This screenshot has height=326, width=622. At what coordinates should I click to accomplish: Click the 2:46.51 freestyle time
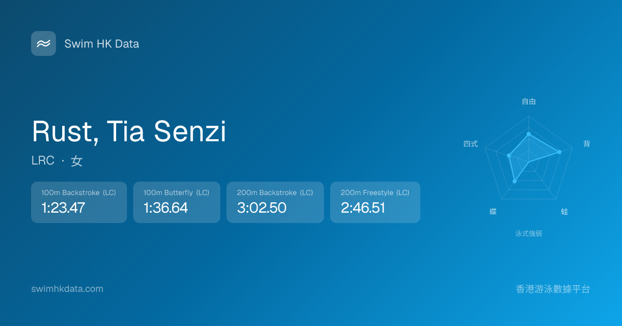[363, 208]
